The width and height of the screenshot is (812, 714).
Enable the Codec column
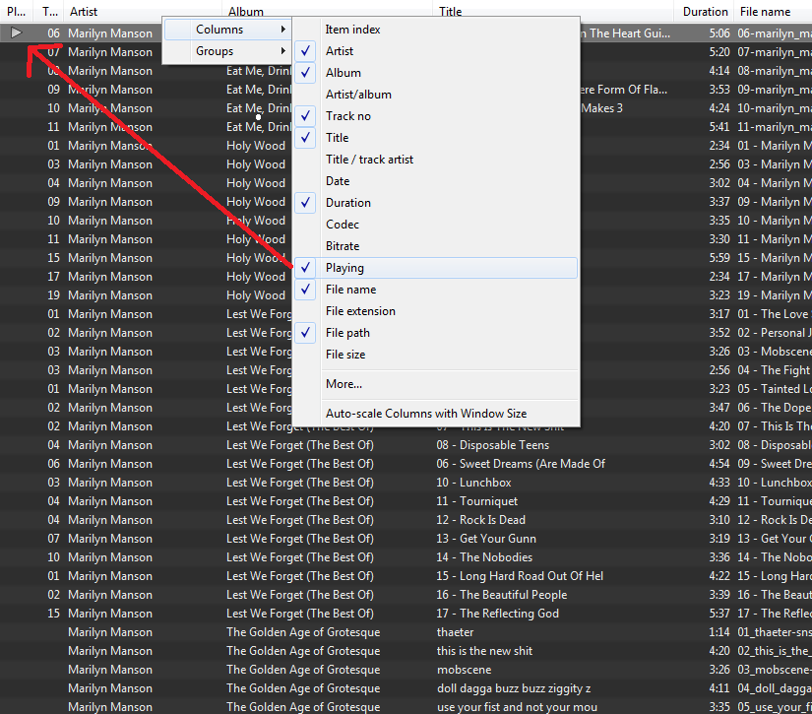click(435, 225)
